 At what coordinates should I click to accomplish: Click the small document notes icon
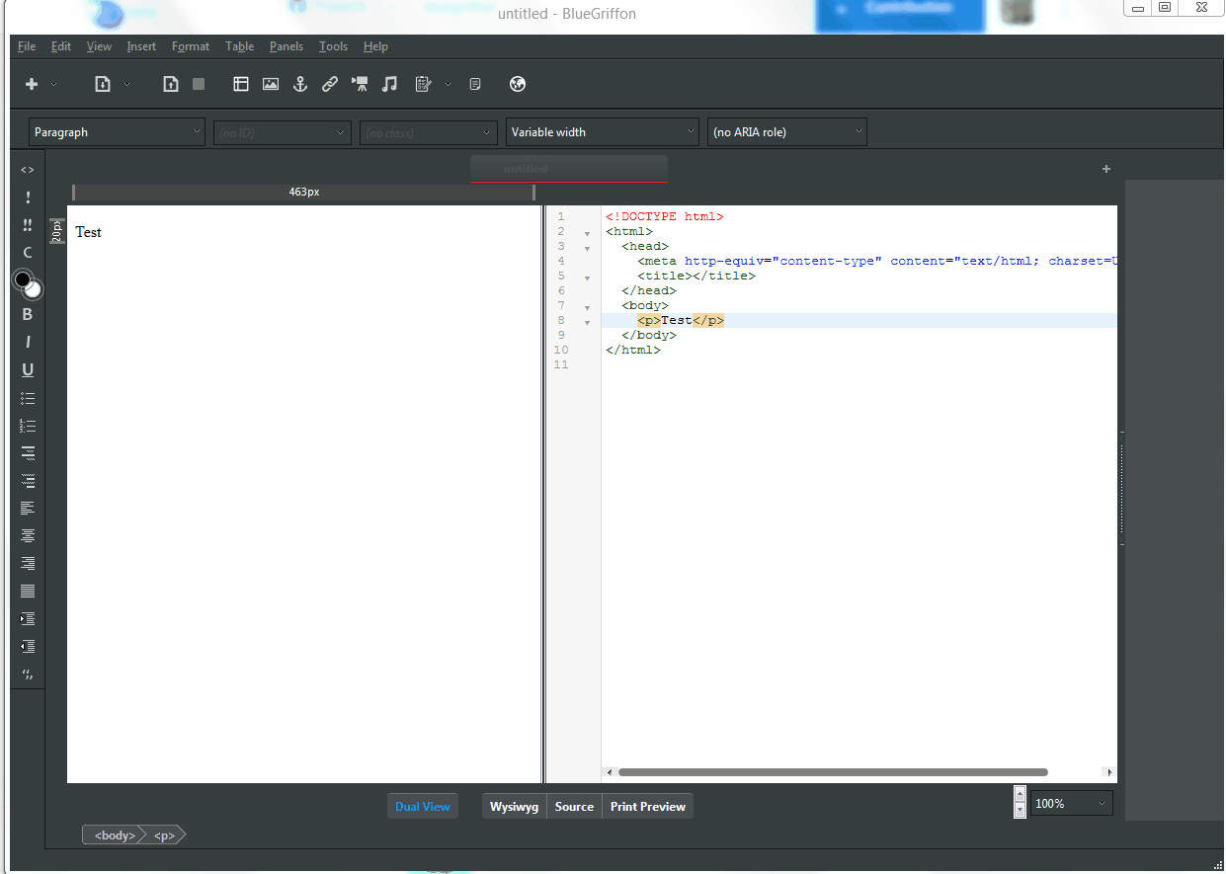click(475, 85)
